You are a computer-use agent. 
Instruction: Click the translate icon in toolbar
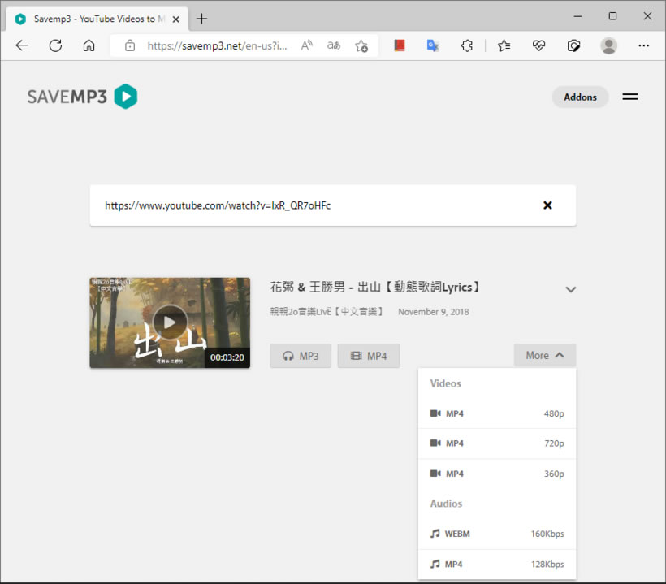[433, 45]
